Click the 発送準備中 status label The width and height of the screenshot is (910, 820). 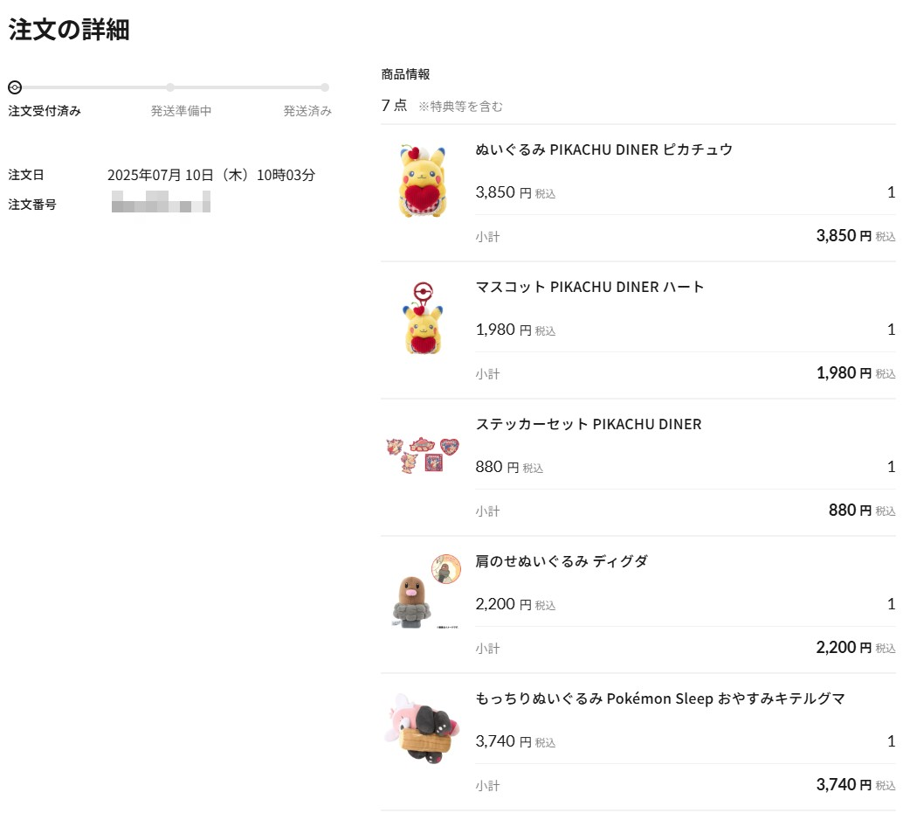pyautogui.click(x=181, y=111)
